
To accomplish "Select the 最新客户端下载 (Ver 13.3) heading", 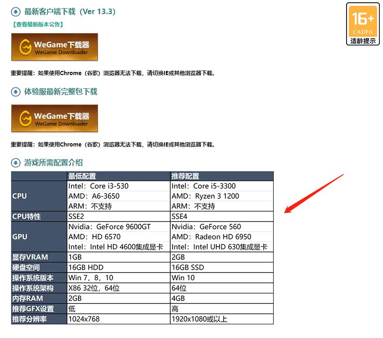I will click(70, 11).
